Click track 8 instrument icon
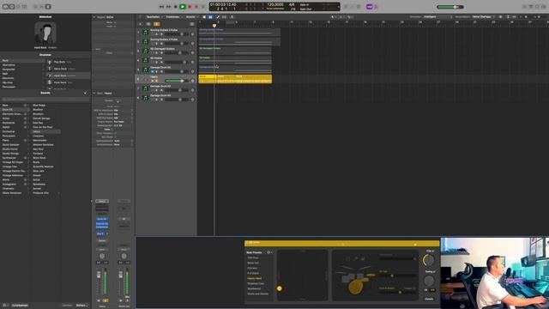 coord(146,98)
